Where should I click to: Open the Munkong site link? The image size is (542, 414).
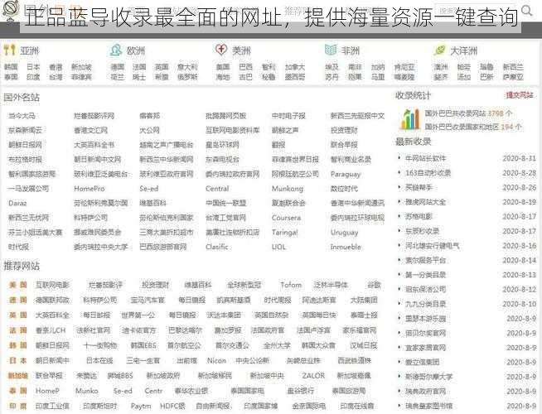point(288,189)
